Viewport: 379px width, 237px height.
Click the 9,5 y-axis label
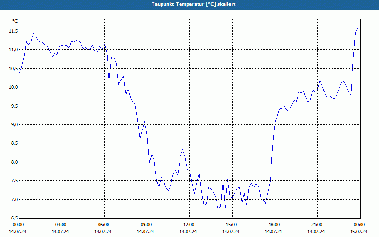click(x=15, y=106)
